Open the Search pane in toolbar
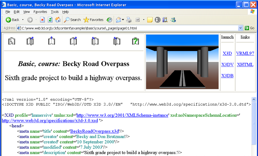 [72, 20]
